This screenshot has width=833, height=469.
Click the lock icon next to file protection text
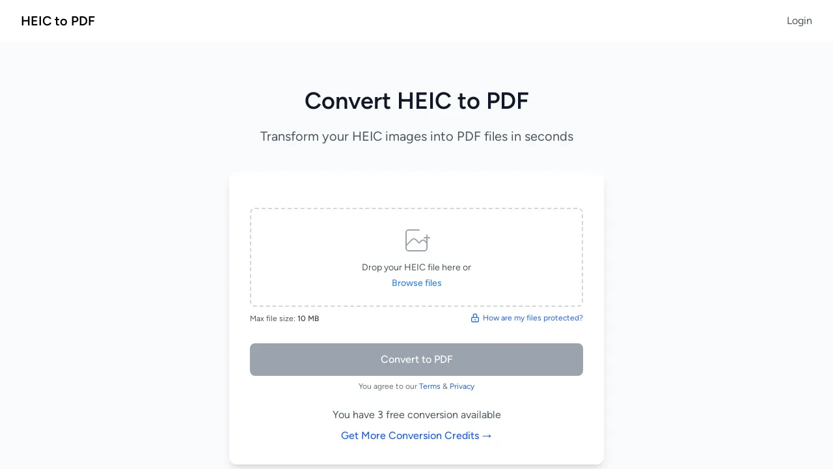click(475, 318)
